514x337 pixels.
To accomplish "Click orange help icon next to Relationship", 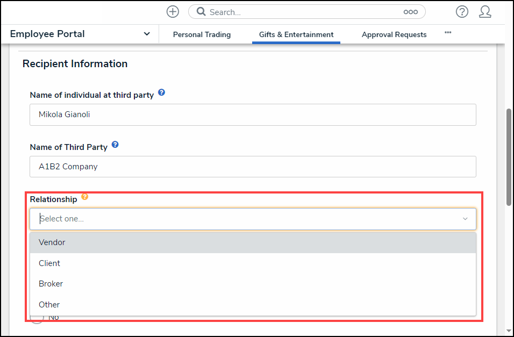I will (84, 197).
